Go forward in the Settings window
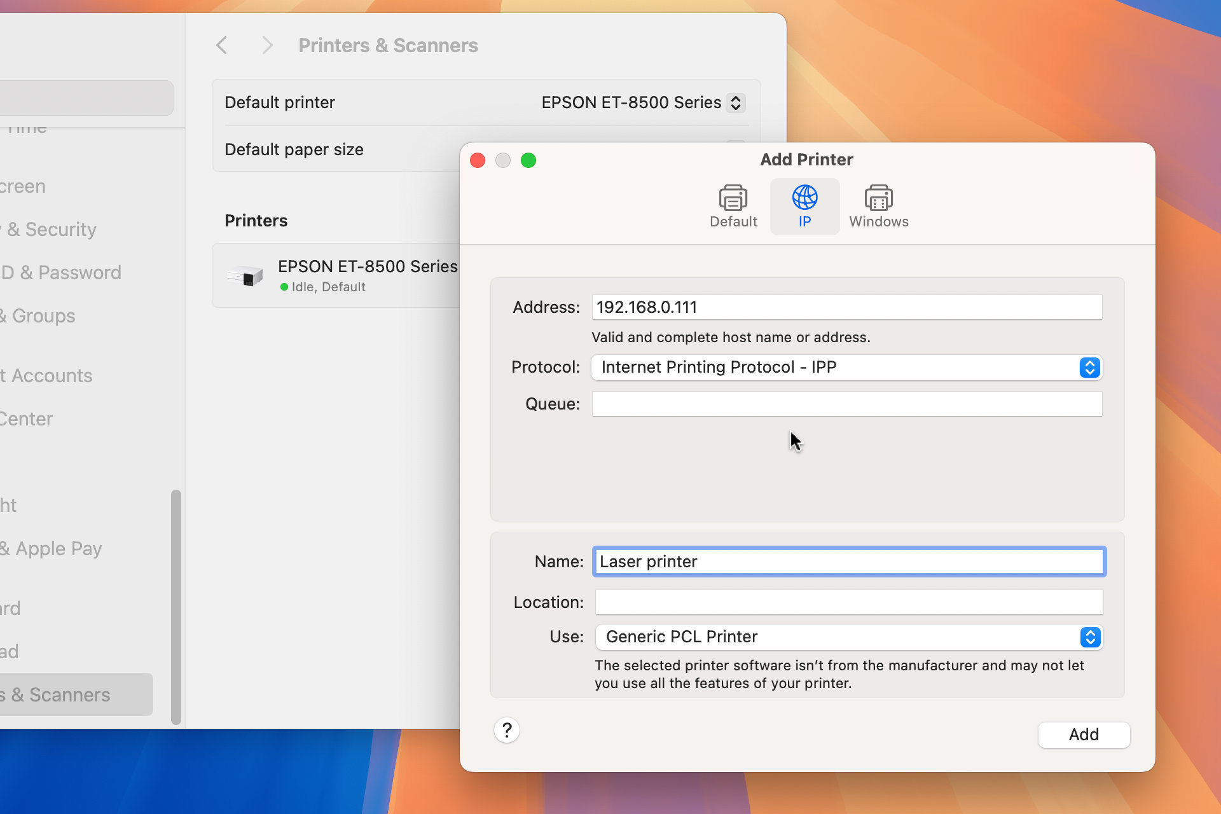The image size is (1221, 814). 267,45
